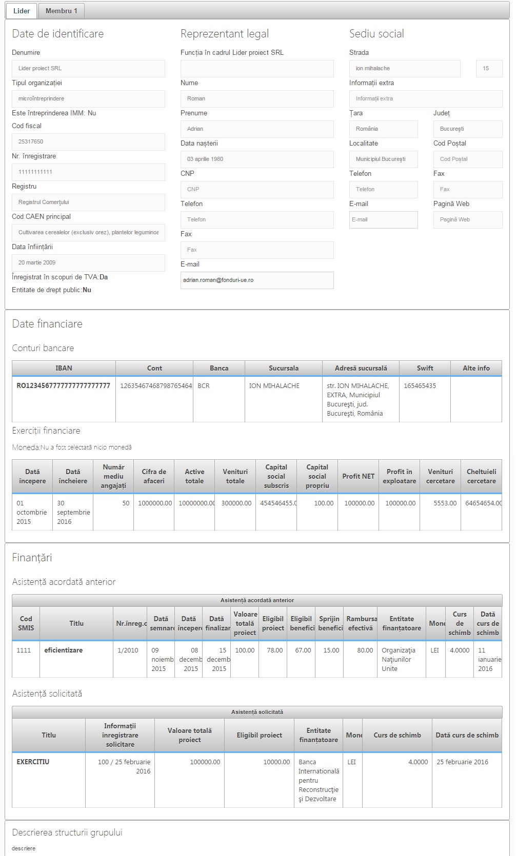Select the Cod CAEN principal field
Image resolution: width=517 pixels, height=856 pixels.
(x=88, y=233)
